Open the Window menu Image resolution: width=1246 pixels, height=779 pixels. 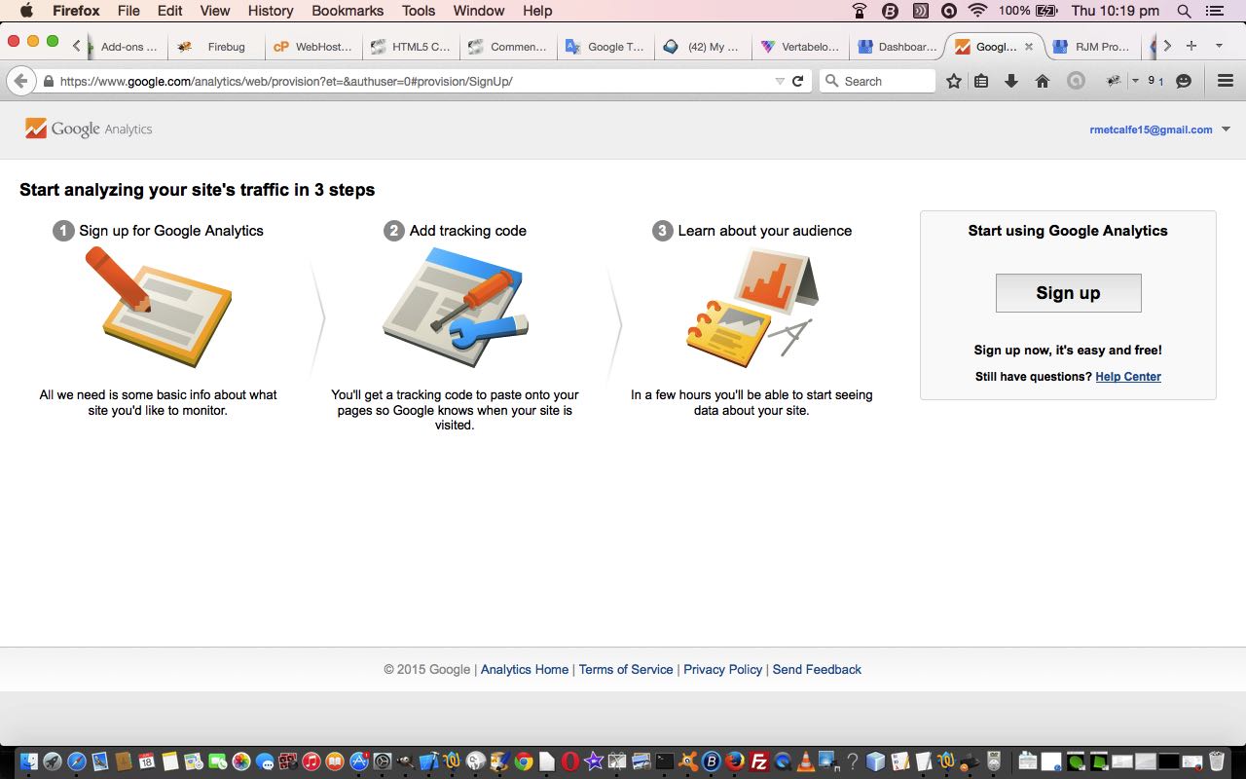tap(479, 11)
